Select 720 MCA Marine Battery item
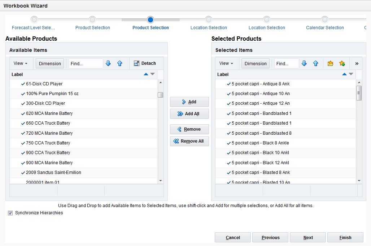The height and width of the screenshot is (246, 371). point(83,133)
